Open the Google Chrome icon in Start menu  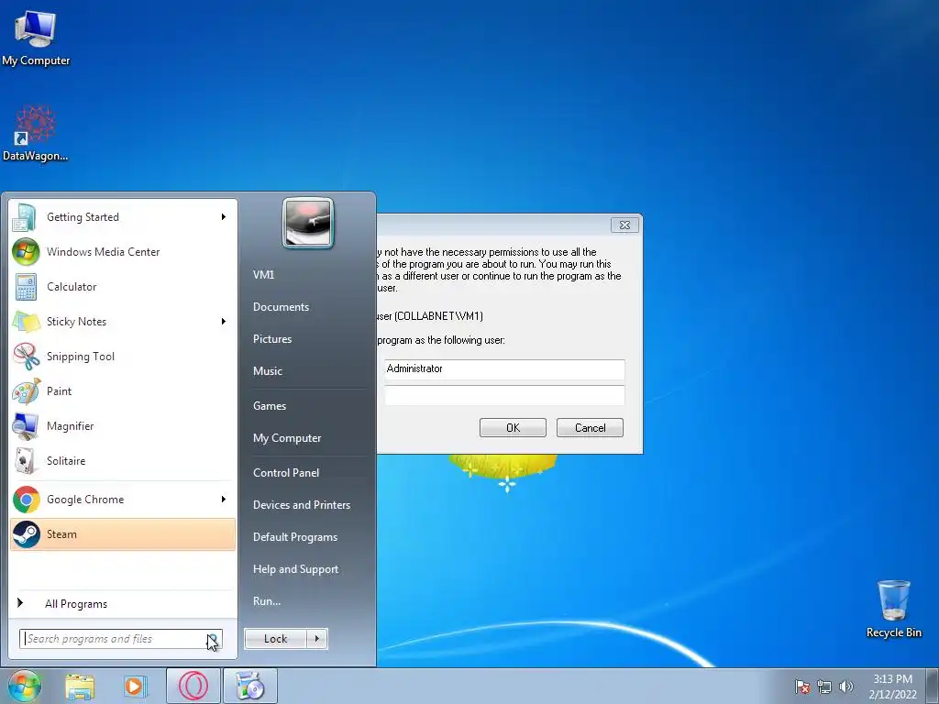point(26,500)
